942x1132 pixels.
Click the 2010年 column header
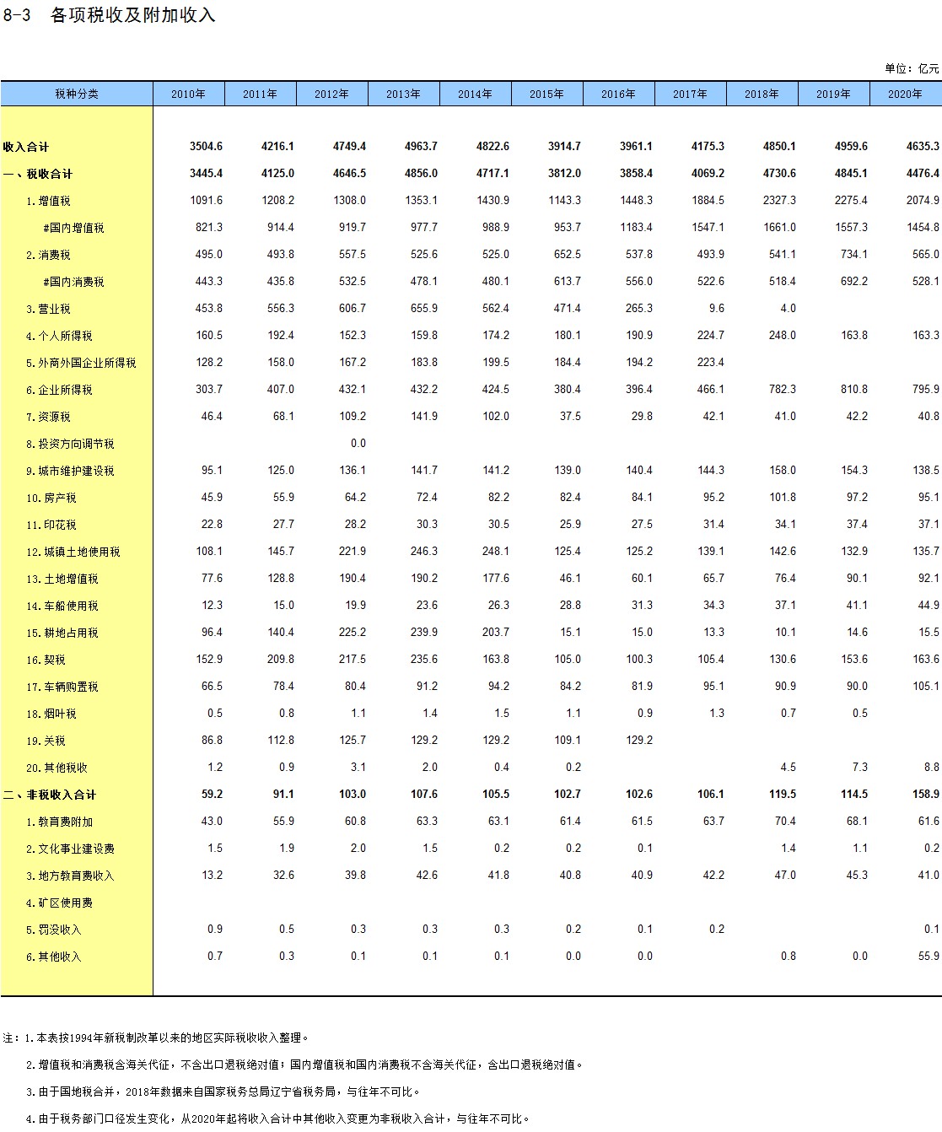coord(188,94)
